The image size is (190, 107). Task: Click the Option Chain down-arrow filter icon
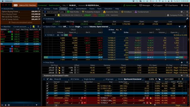(179, 27)
